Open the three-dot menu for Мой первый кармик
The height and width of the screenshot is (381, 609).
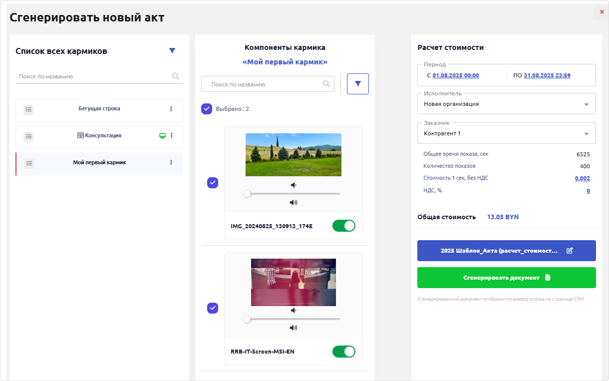tap(171, 162)
